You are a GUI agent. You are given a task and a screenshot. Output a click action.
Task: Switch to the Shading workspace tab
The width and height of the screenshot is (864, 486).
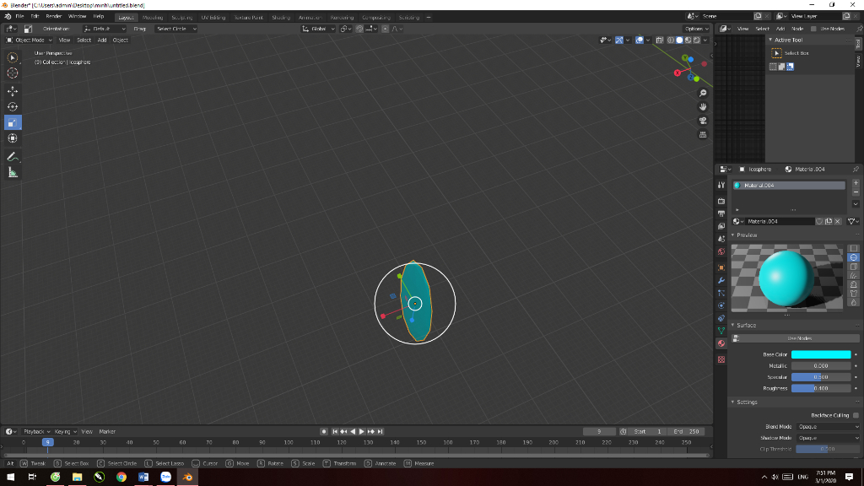(x=281, y=18)
